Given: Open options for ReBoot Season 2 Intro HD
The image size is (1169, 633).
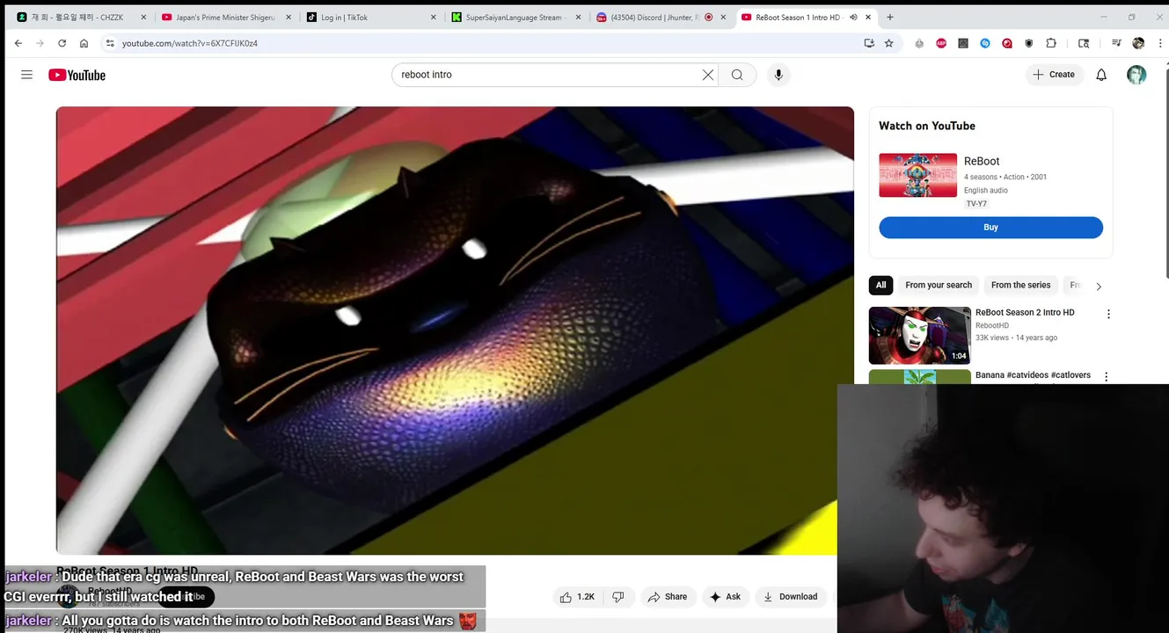Looking at the screenshot, I should [x=1108, y=314].
